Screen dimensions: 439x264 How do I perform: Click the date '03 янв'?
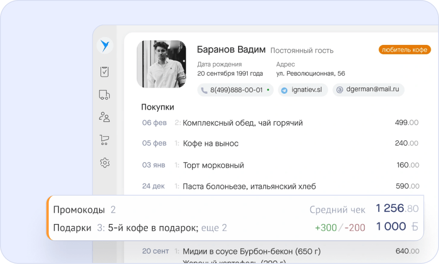click(x=154, y=165)
